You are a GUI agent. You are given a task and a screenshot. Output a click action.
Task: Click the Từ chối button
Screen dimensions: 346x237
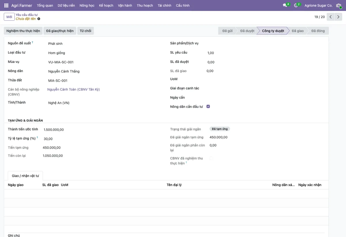pos(86,31)
